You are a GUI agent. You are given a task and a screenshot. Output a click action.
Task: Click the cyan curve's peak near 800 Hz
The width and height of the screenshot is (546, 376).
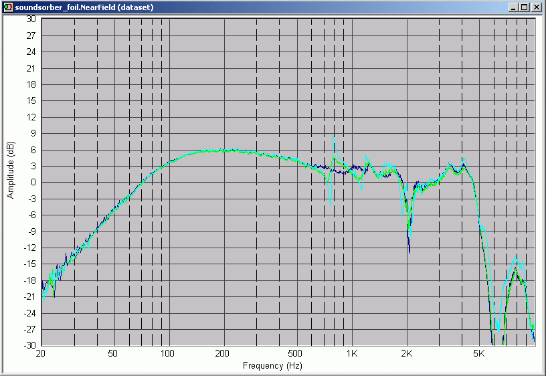[x=334, y=137]
